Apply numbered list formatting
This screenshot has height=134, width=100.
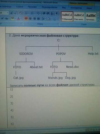tap(32, 13)
